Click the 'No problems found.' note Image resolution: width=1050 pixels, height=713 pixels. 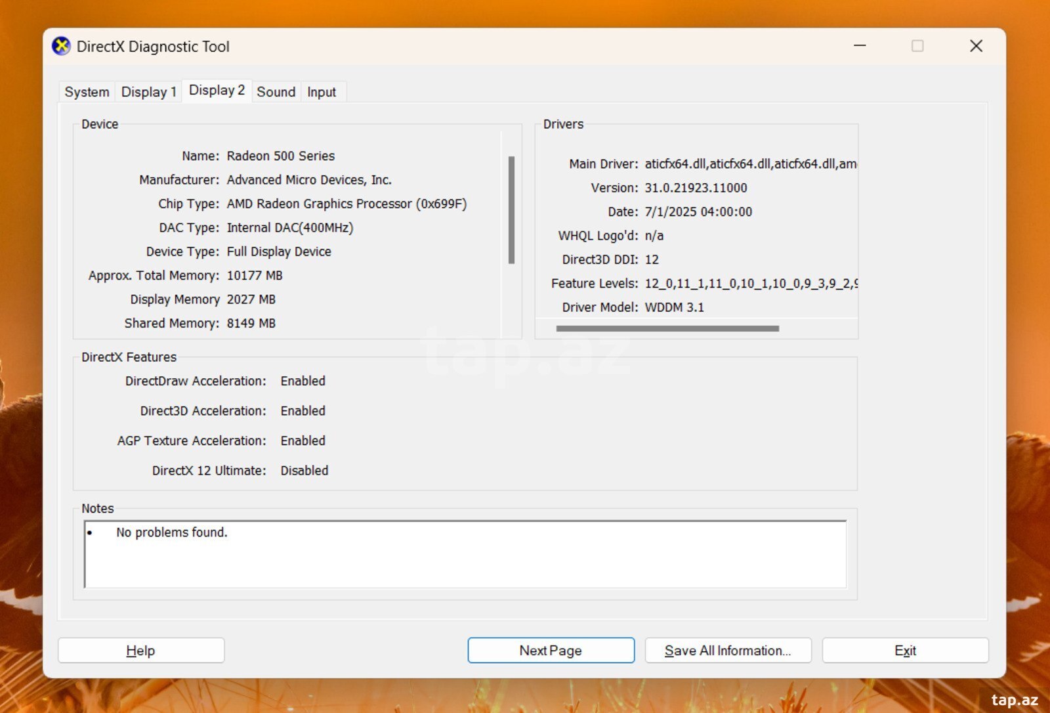click(172, 532)
